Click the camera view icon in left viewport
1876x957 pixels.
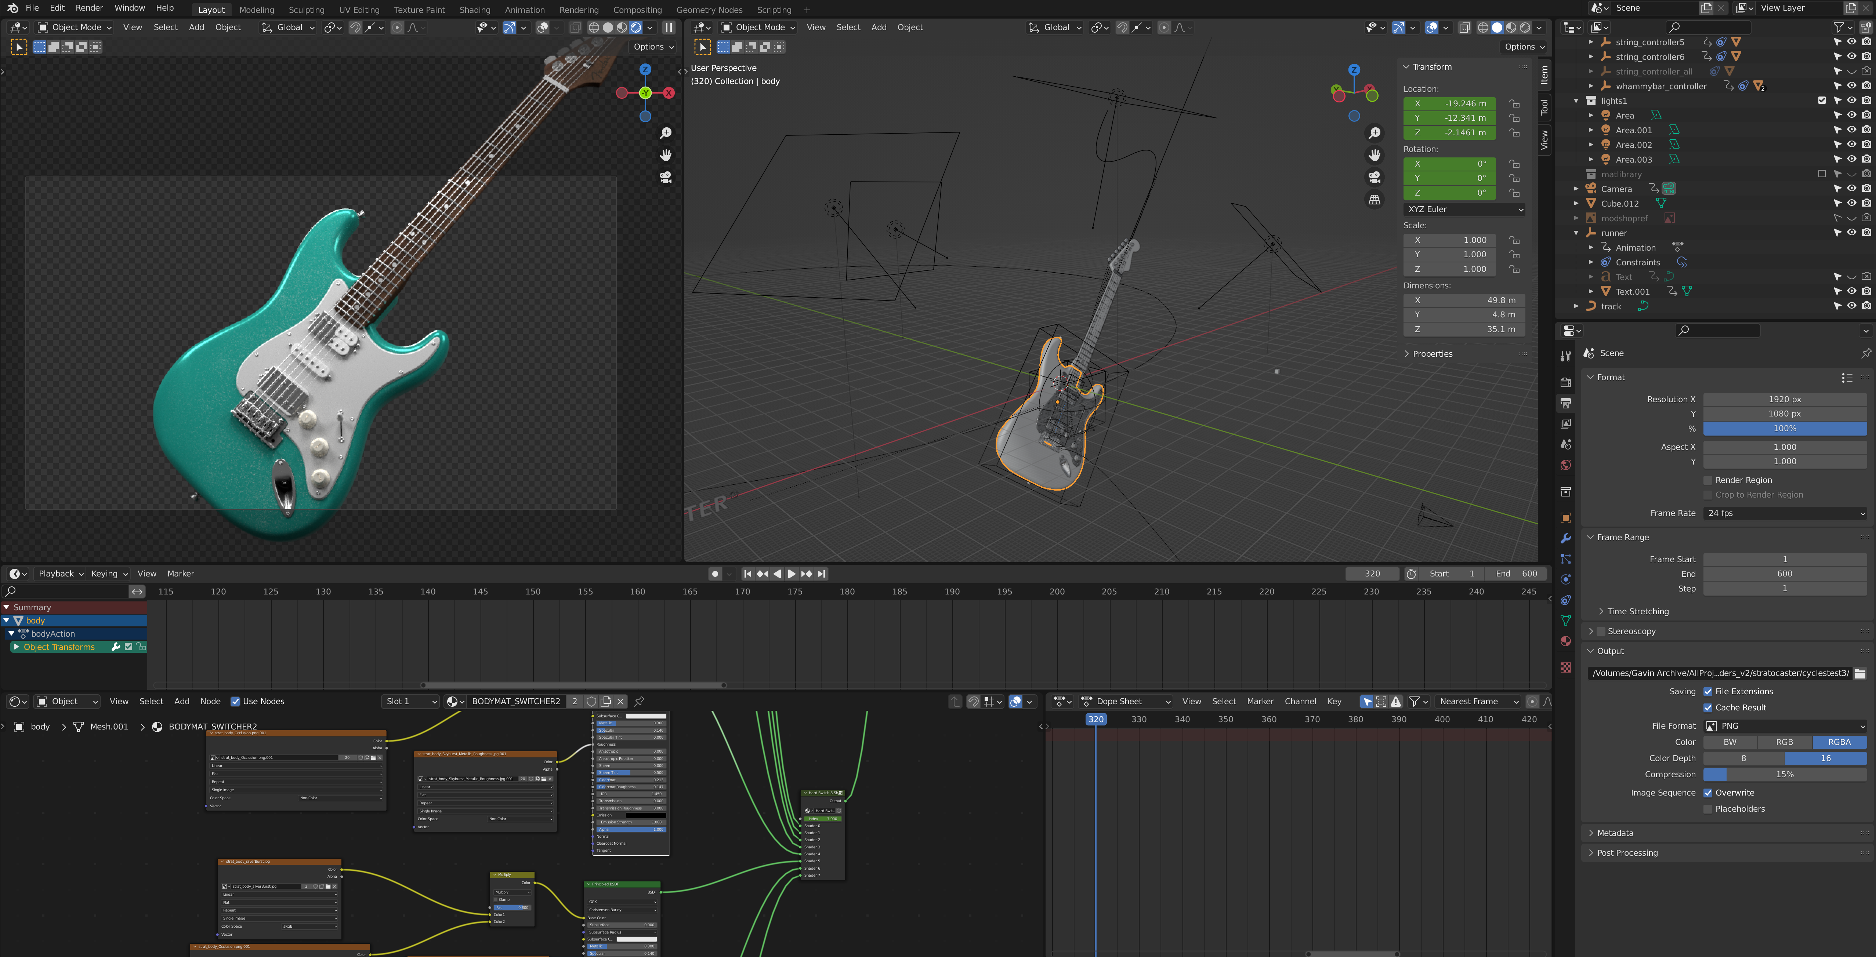665,178
